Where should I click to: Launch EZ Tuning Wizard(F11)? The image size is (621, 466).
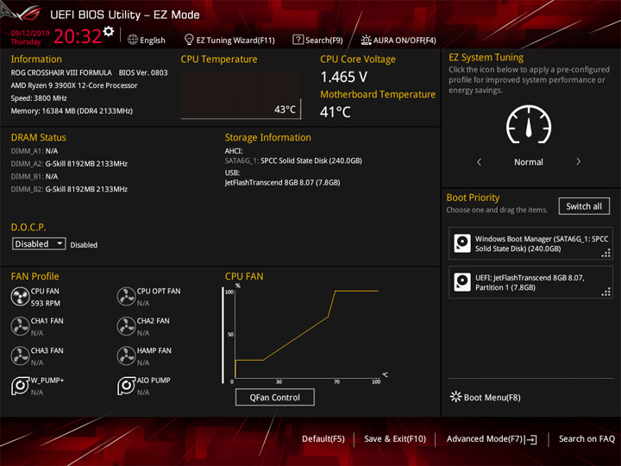pyautogui.click(x=235, y=40)
